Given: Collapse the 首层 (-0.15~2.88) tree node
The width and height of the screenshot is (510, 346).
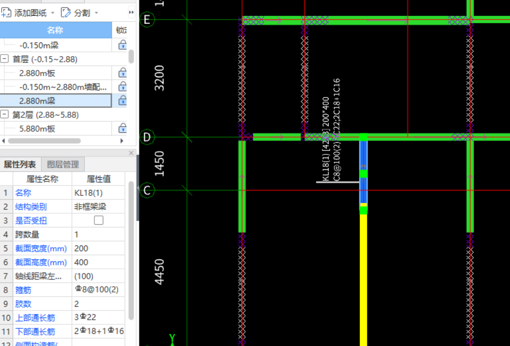Looking at the screenshot, I should pos(5,59).
